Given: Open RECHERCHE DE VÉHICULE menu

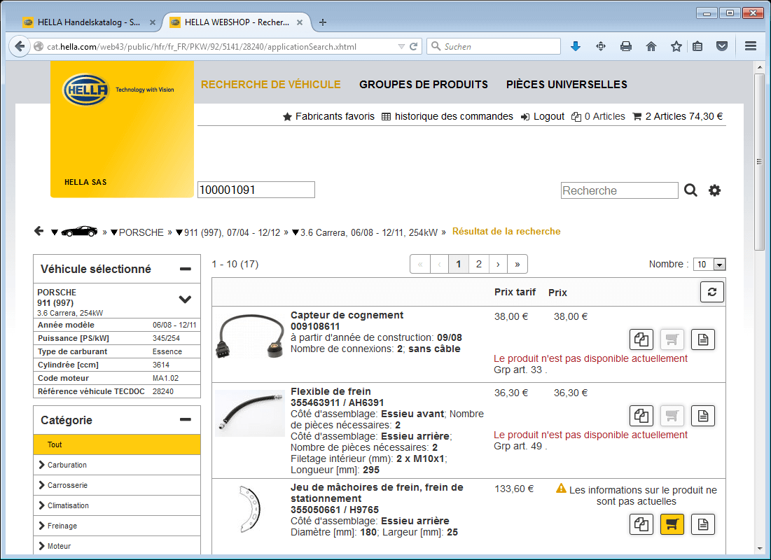Looking at the screenshot, I should 271,85.
